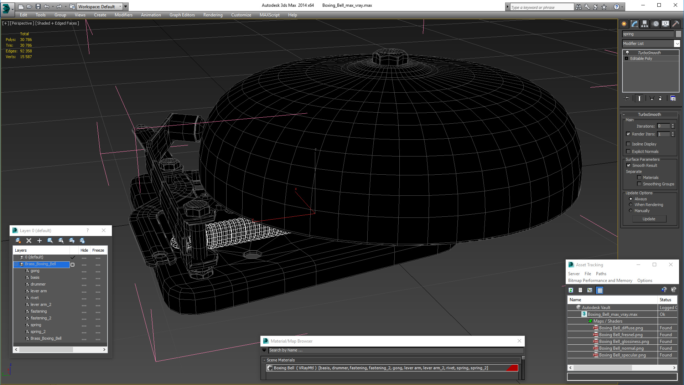Open the Motion panel icon
This screenshot has width=684, height=385.
point(655,24)
